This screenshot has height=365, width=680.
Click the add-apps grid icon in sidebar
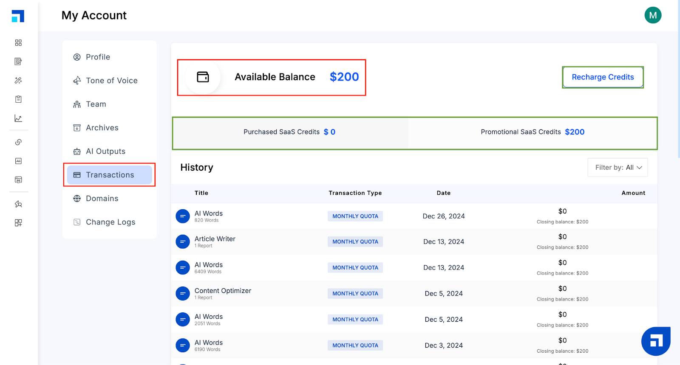coord(18,223)
